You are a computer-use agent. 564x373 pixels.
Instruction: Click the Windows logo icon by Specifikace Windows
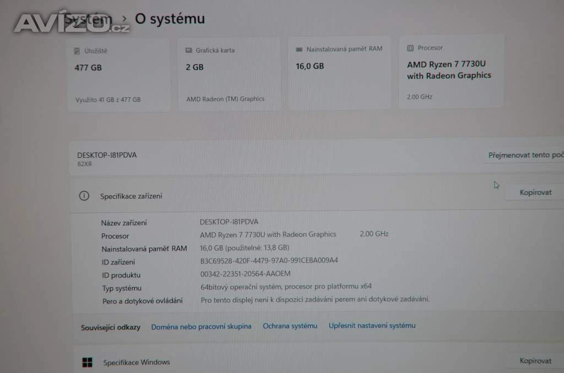[x=87, y=362]
